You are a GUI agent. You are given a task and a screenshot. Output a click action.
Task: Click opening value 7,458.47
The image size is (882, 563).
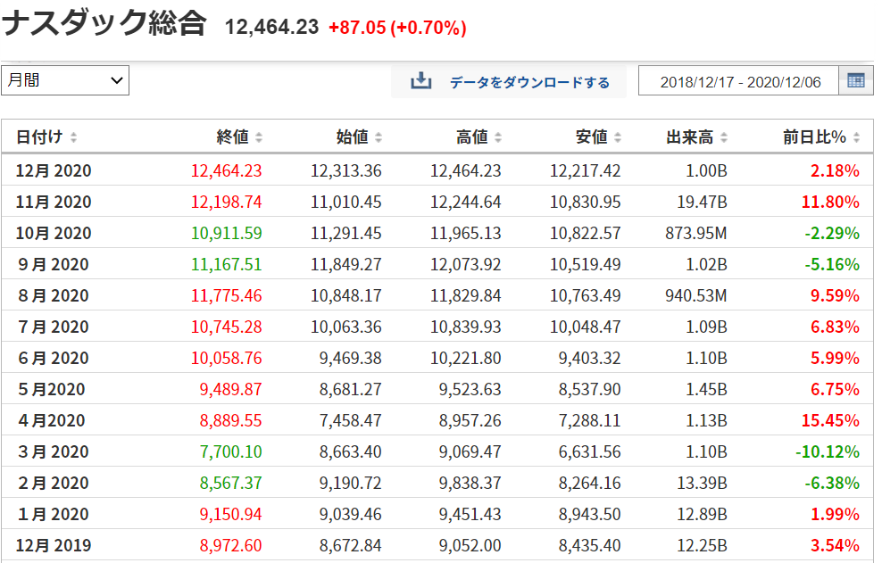(x=351, y=420)
